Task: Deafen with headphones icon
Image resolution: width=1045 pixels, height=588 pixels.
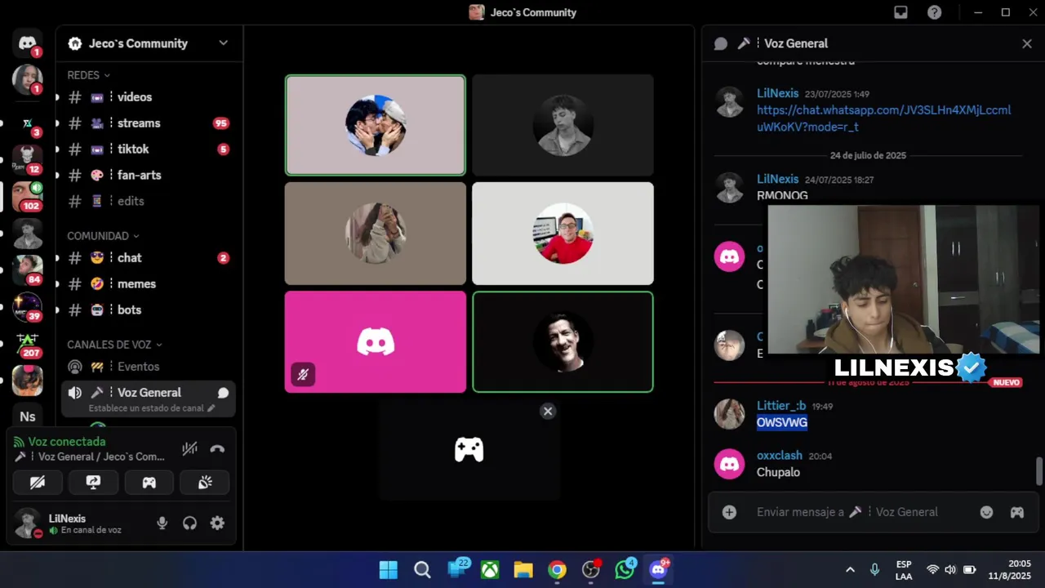Action: coord(189,523)
